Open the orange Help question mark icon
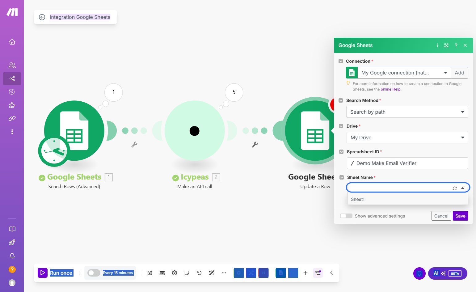 [x=12, y=269]
